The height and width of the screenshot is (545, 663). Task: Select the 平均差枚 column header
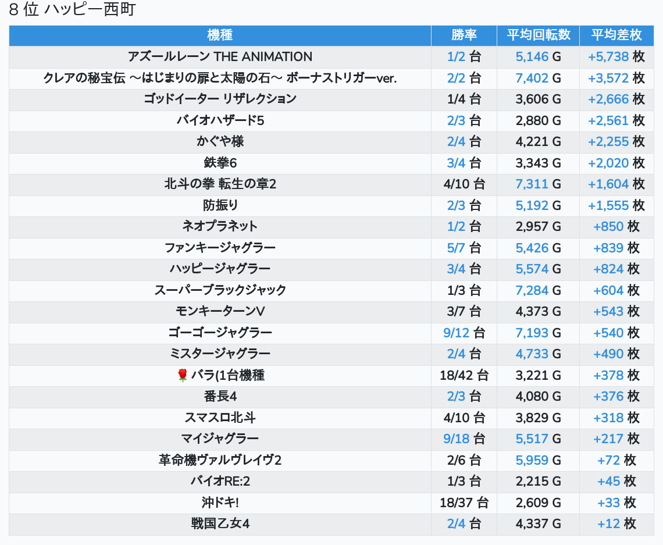click(616, 35)
